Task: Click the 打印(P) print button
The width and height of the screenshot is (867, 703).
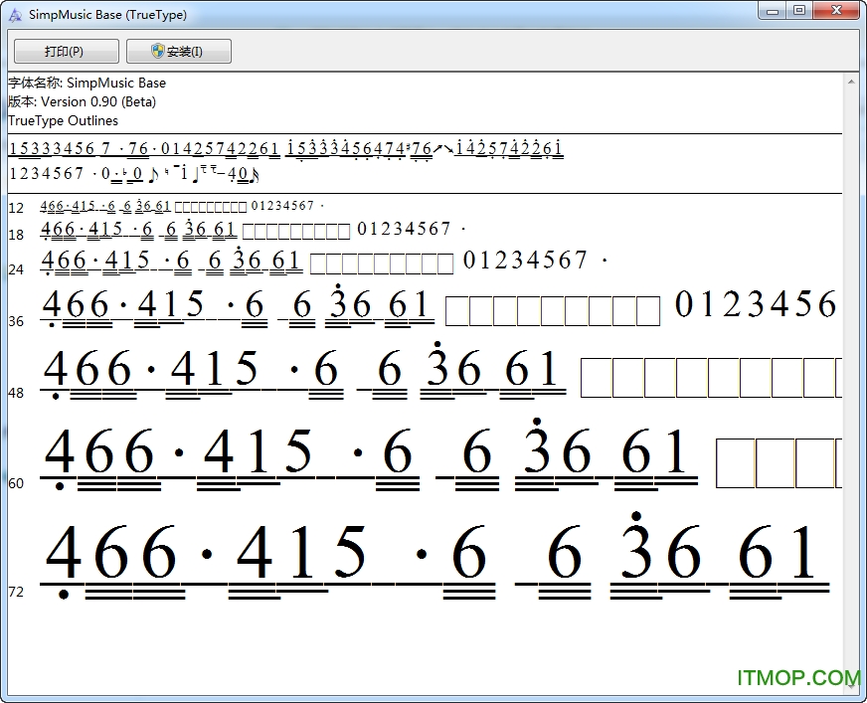Action: tap(66, 52)
